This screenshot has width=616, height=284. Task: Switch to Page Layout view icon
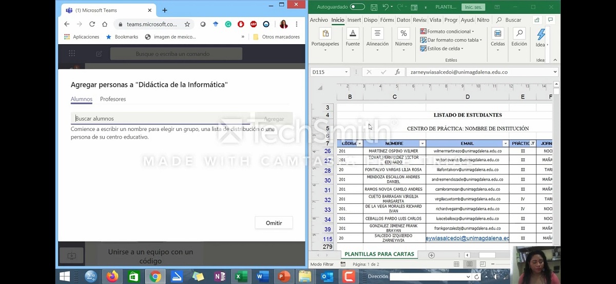469,264
